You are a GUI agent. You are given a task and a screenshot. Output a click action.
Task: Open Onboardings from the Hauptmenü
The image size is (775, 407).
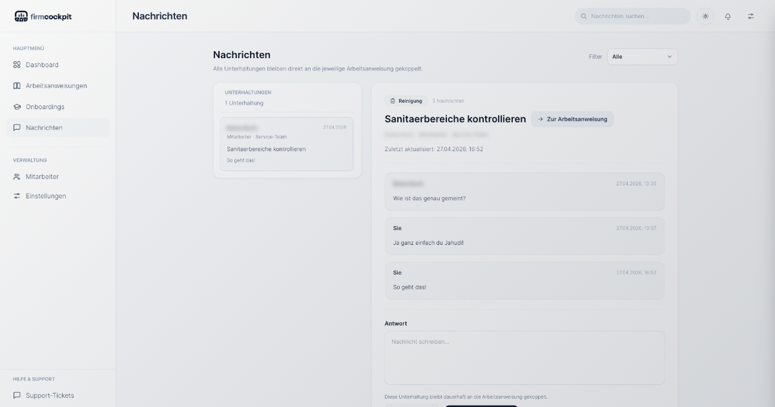click(45, 107)
